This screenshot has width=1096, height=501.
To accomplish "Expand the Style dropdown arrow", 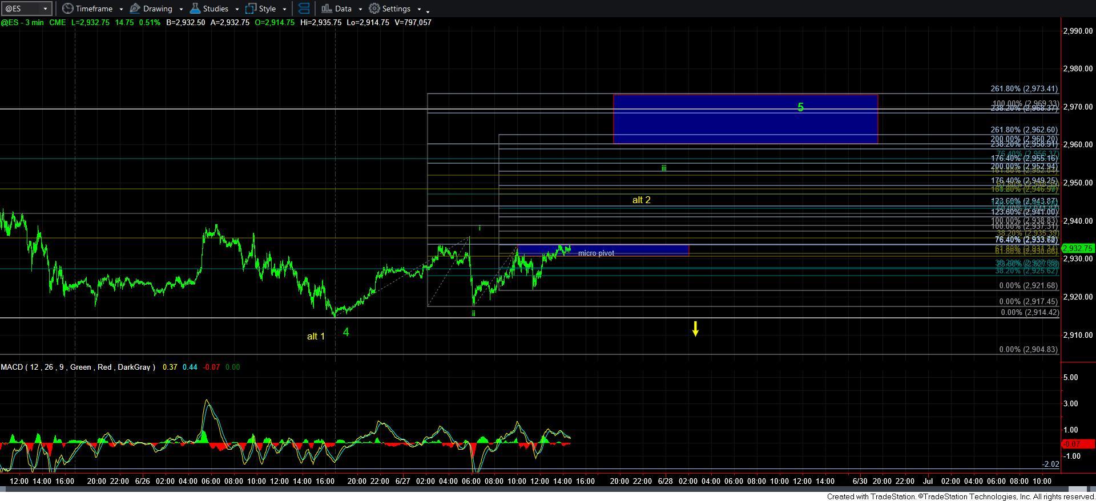I will point(284,9).
